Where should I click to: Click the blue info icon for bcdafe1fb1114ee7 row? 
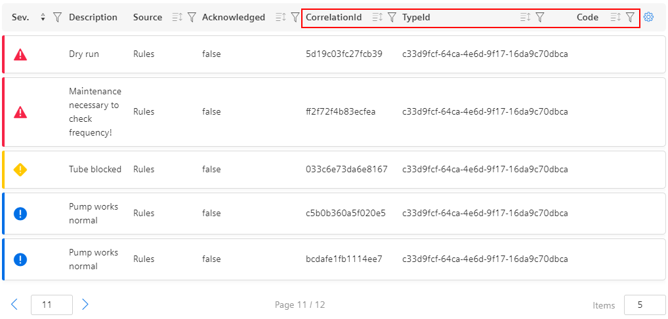(x=20, y=259)
